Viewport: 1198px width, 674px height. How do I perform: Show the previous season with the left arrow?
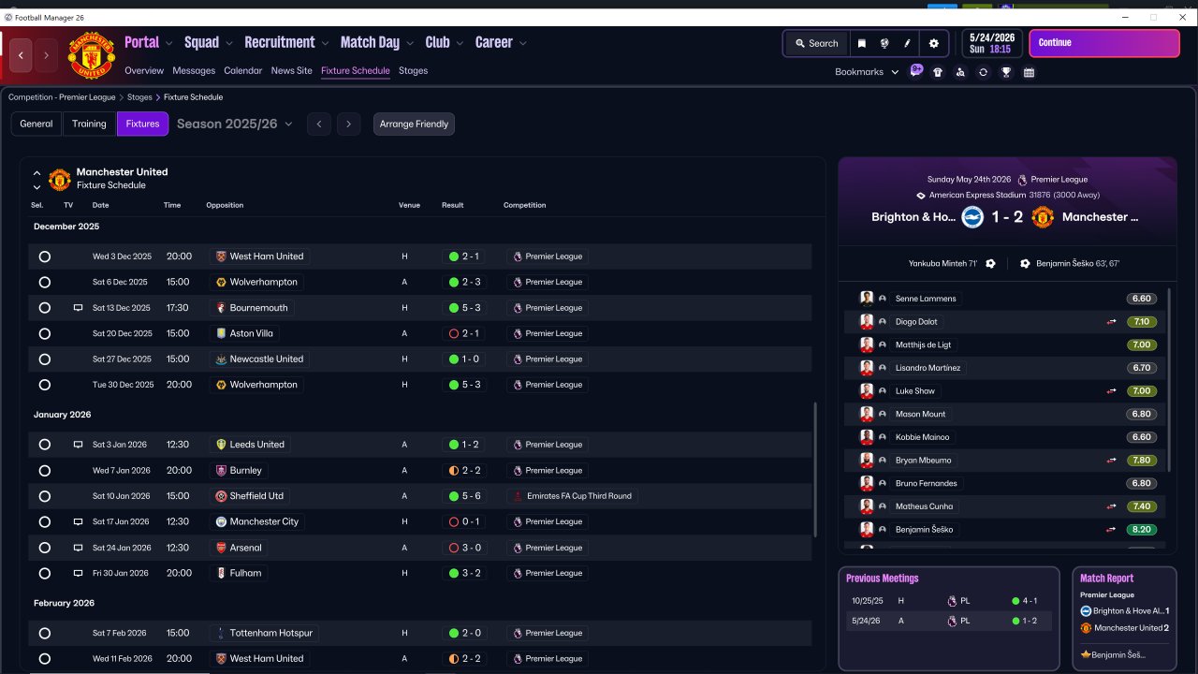pos(319,124)
